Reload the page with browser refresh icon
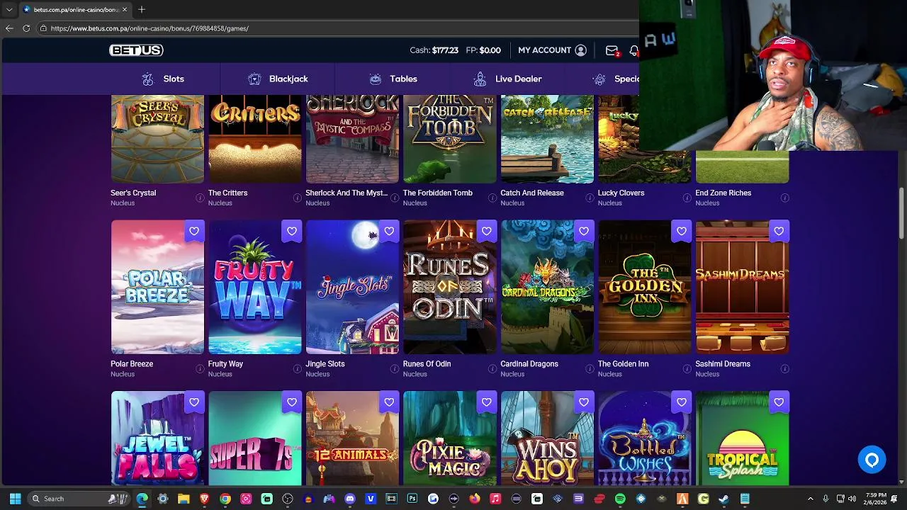The width and height of the screenshot is (907, 510). pos(26,28)
